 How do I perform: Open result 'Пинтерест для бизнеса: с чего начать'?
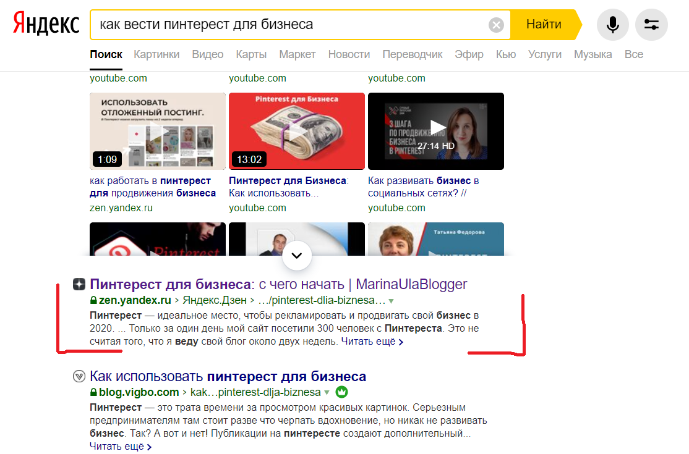tap(278, 284)
